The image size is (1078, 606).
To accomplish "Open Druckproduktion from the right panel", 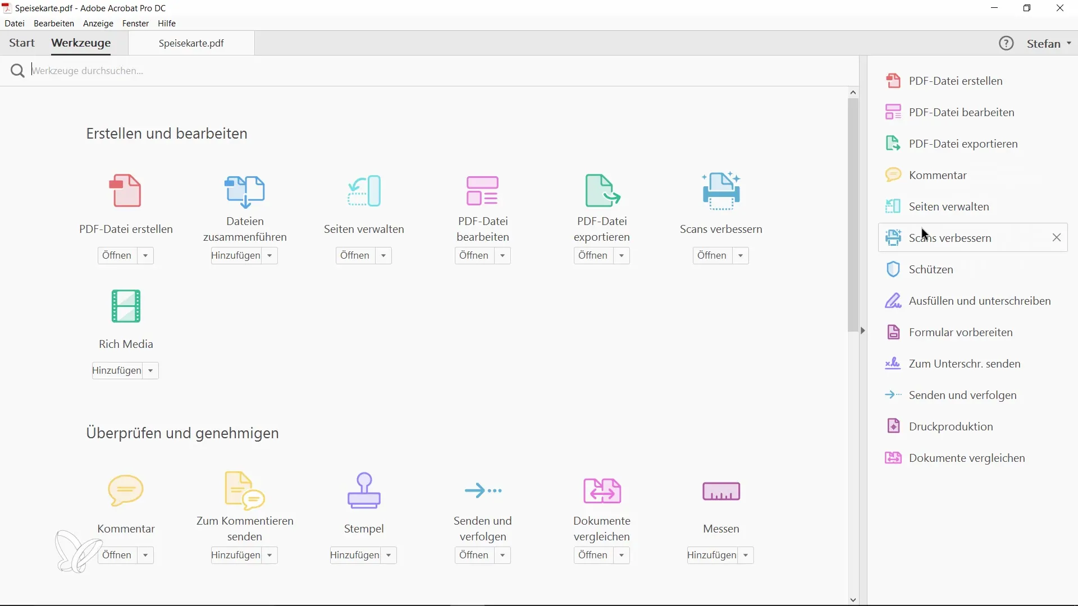I will [951, 426].
